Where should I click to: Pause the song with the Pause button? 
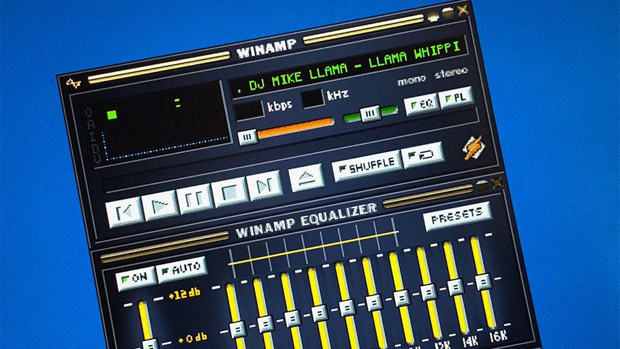pyautogui.click(x=195, y=198)
